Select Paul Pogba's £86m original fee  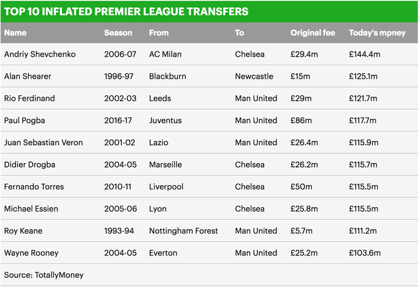(x=301, y=121)
